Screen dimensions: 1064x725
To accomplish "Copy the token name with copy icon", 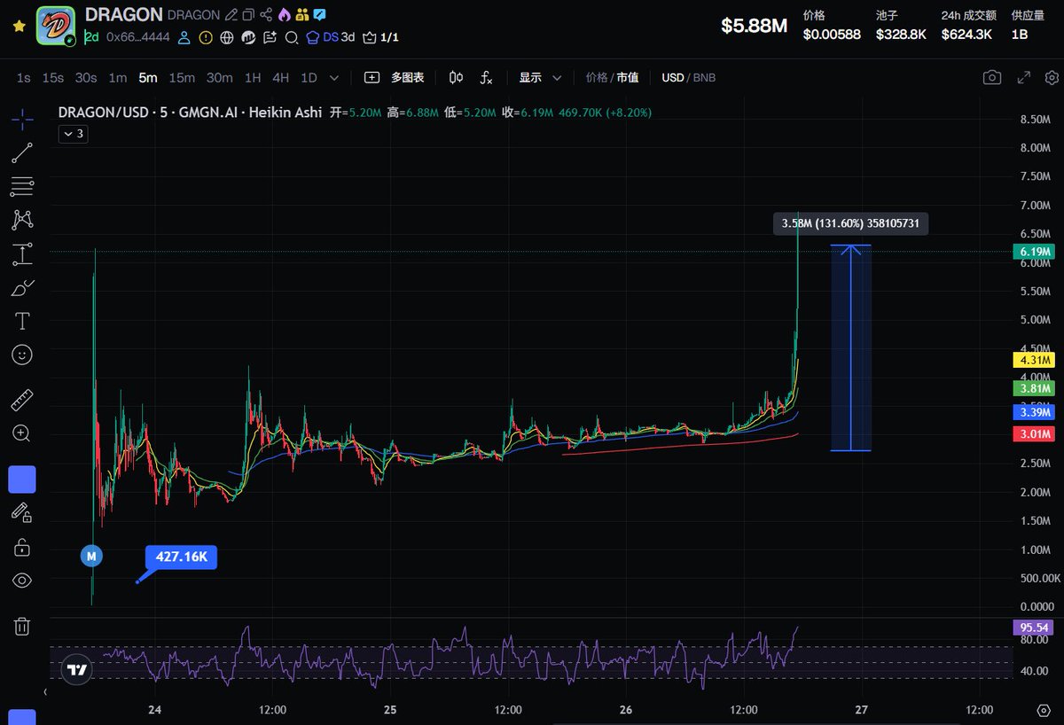I will click(x=248, y=15).
